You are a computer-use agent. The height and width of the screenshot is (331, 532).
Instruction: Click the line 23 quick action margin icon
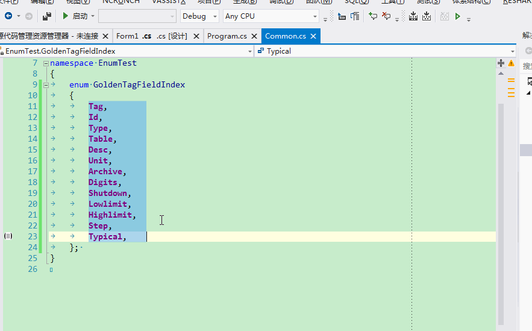(x=8, y=236)
